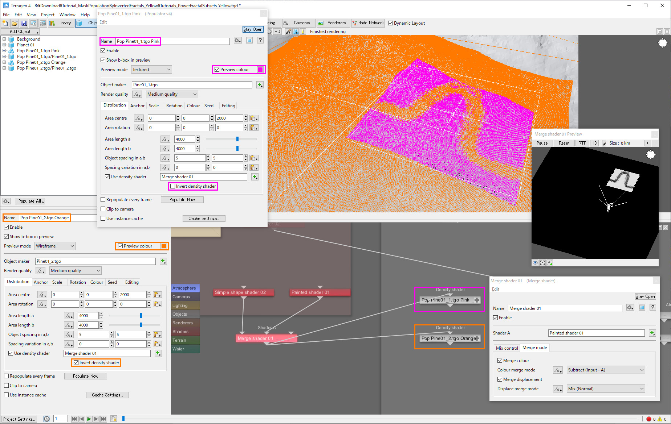Open Preview mode Textured dropdown
Image resolution: width=671 pixels, height=424 pixels.
151,70
